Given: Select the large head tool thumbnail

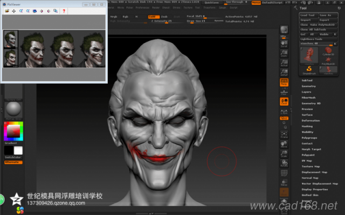Looking at the screenshot, I should click(x=309, y=56).
